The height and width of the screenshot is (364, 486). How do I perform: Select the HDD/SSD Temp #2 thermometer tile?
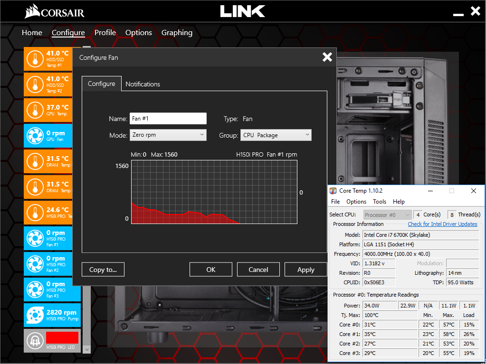point(48,85)
